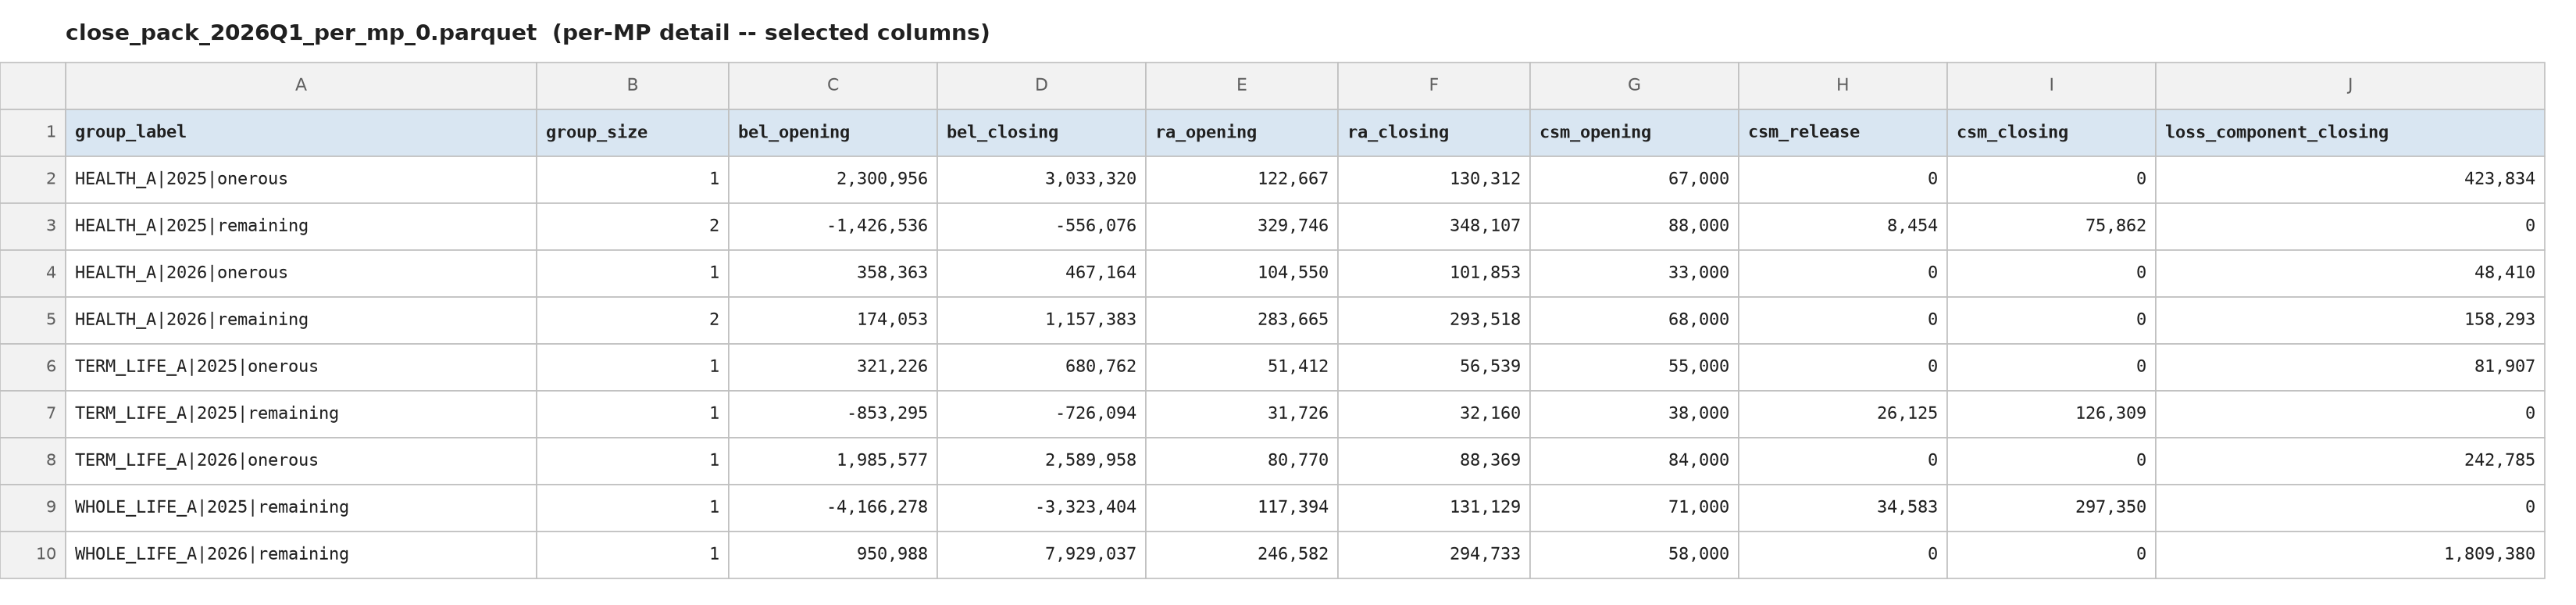Select column H header
The width and height of the screenshot is (2576, 605).
(x=1843, y=86)
